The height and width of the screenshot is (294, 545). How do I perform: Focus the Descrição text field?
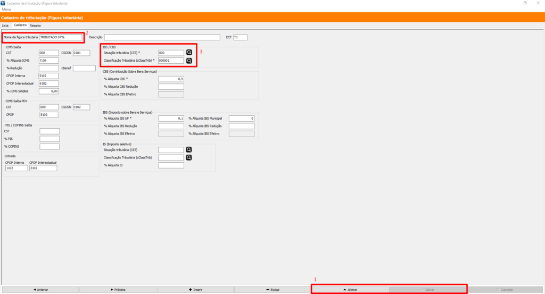[162, 37]
